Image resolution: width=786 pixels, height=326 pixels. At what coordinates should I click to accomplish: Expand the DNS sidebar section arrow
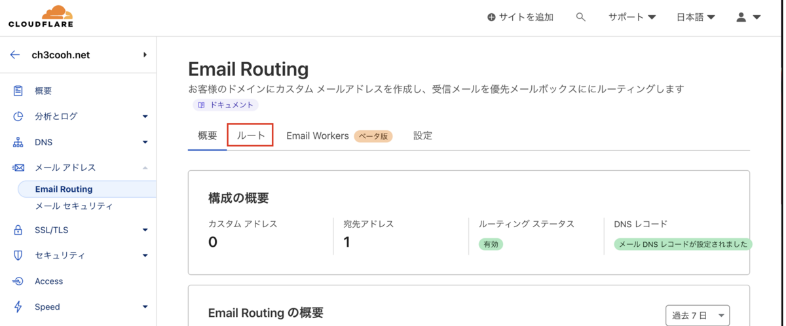[x=145, y=143]
